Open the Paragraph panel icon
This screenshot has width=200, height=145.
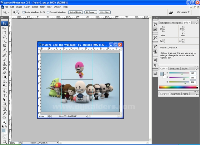(x=155, y=65)
